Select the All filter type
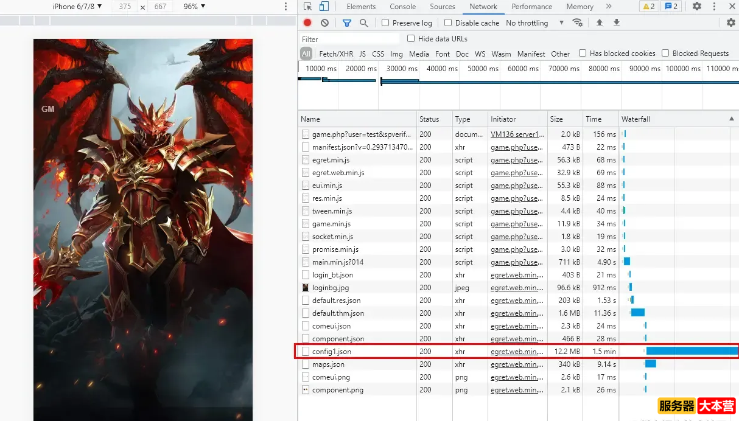The width and height of the screenshot is (739, 421). tap(306, 54)
